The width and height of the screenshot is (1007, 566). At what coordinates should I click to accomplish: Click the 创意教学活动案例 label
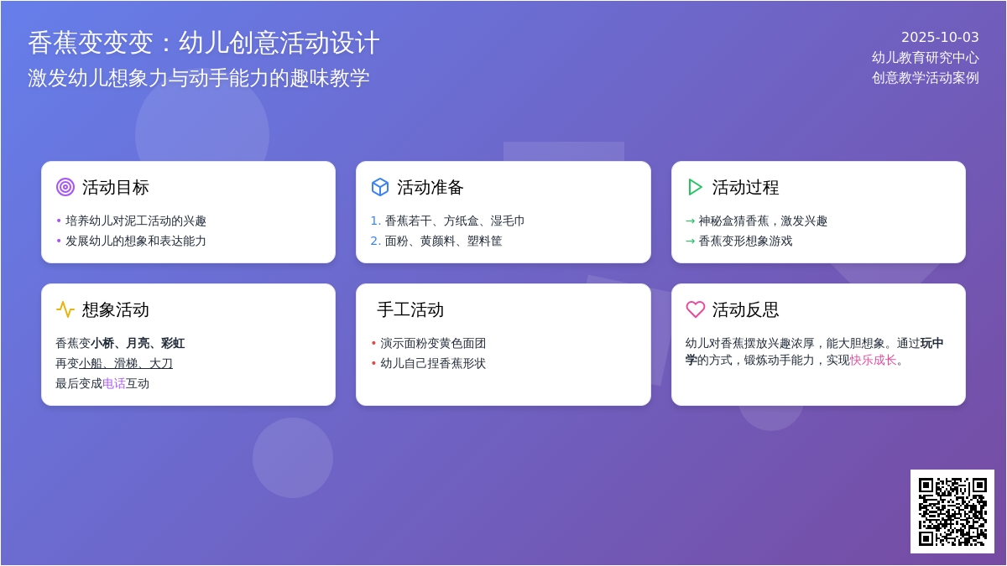(925, 77)
